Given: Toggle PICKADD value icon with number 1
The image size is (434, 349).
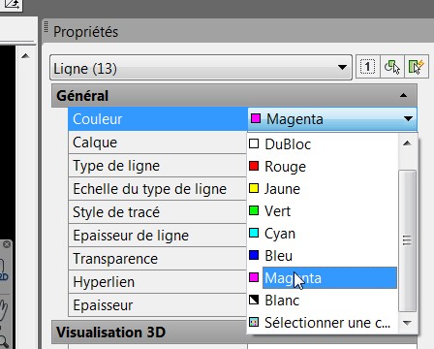Looking at the screenshot, I should (368, 67).
